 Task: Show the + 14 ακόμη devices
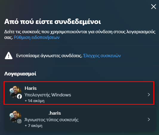[x=35, y=101]
